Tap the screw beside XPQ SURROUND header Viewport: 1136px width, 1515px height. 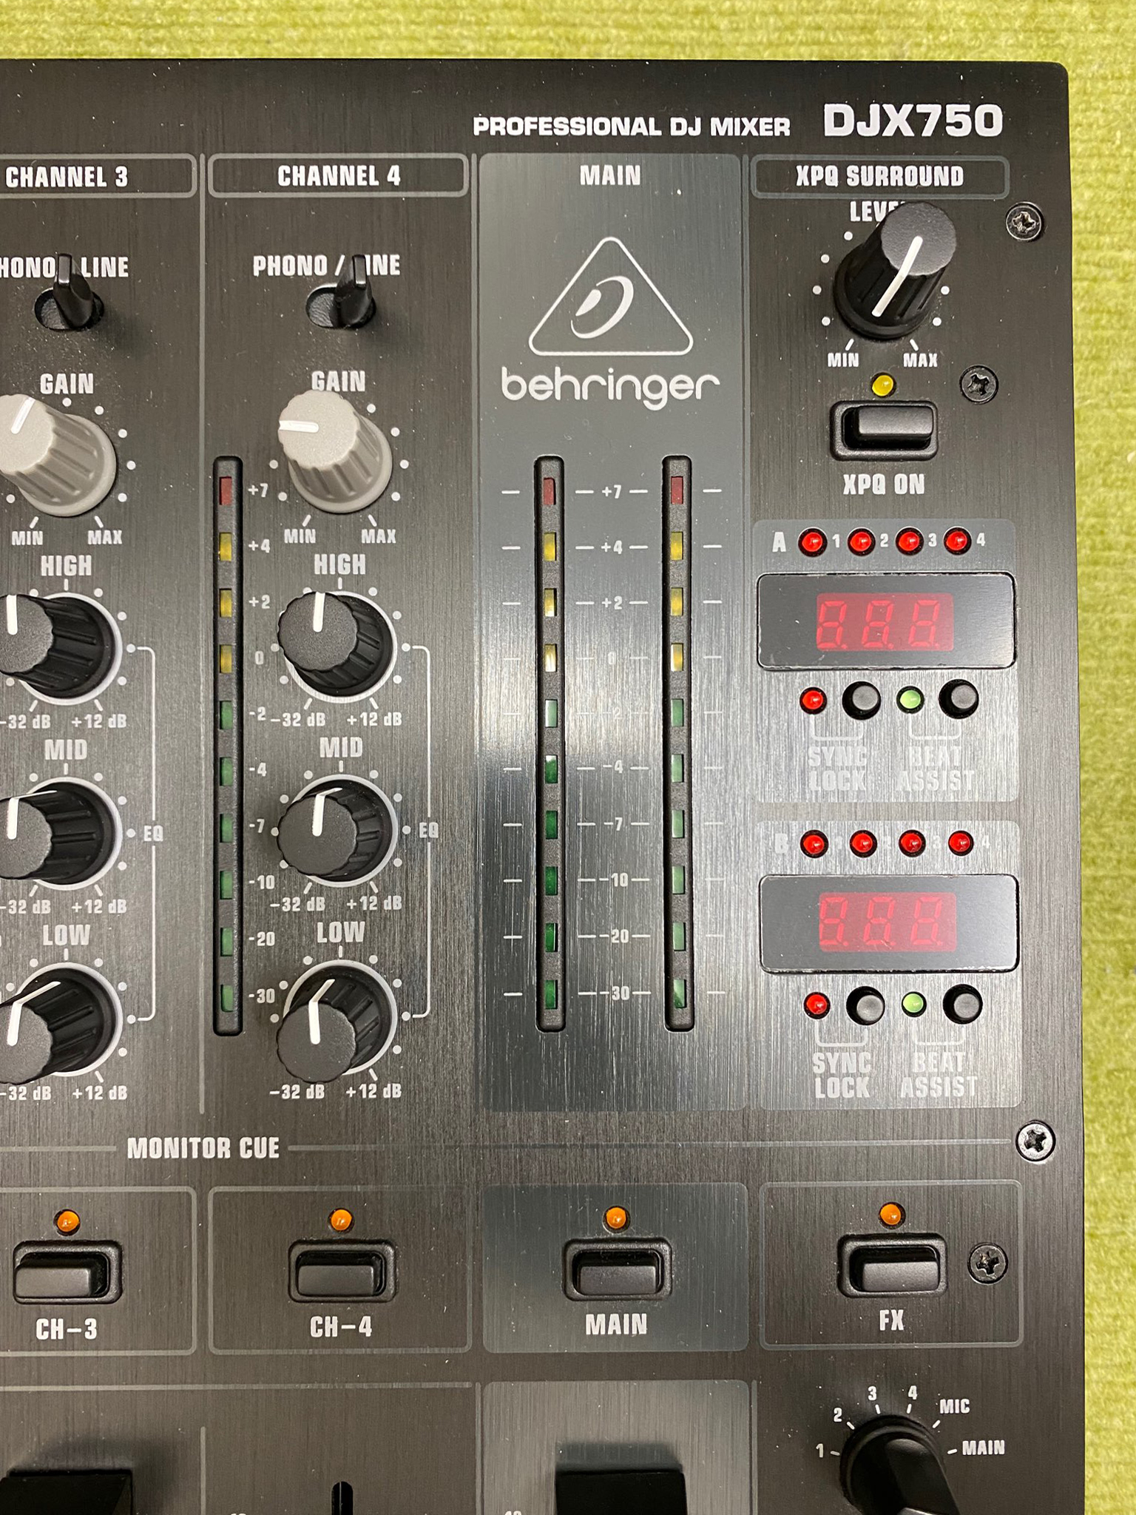[x=1025, y=220]
